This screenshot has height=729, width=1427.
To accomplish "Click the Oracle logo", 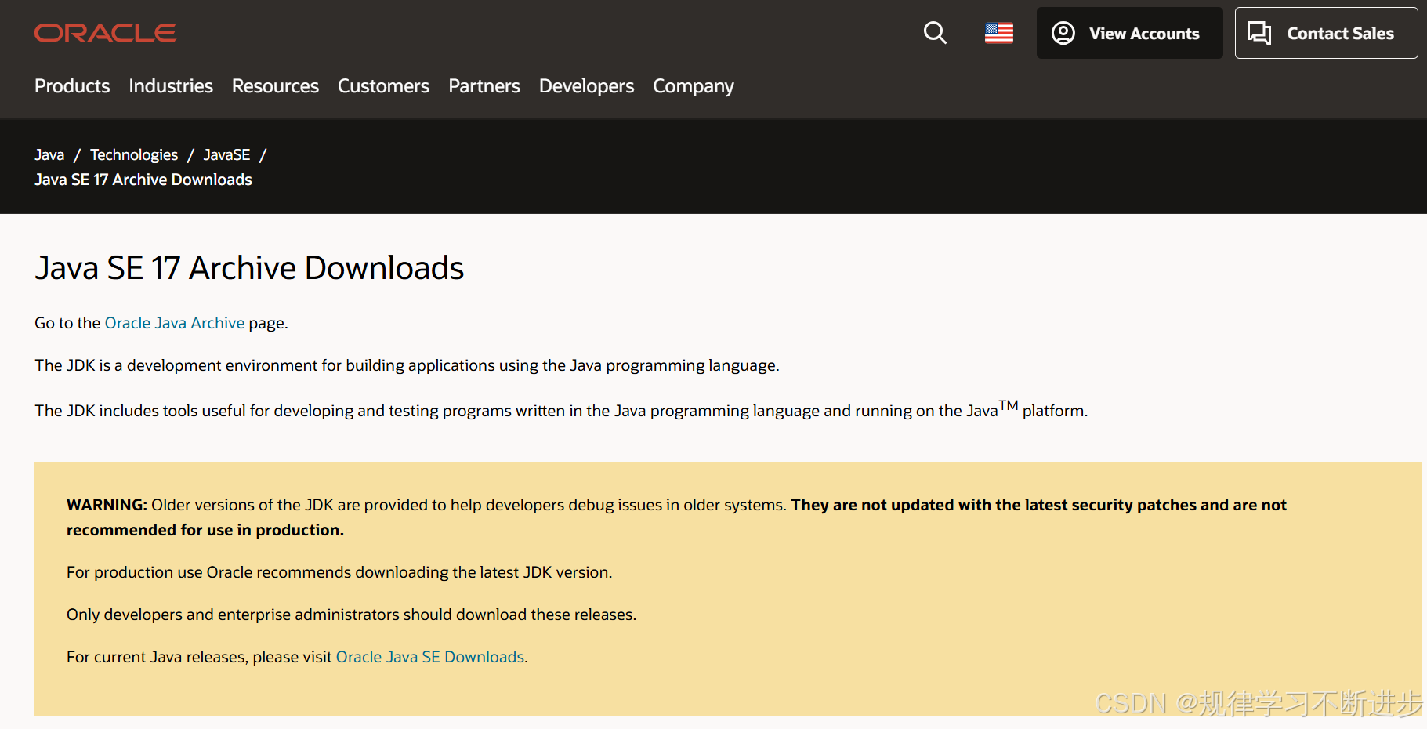I will pyautogui.click(x=105, y=32).
